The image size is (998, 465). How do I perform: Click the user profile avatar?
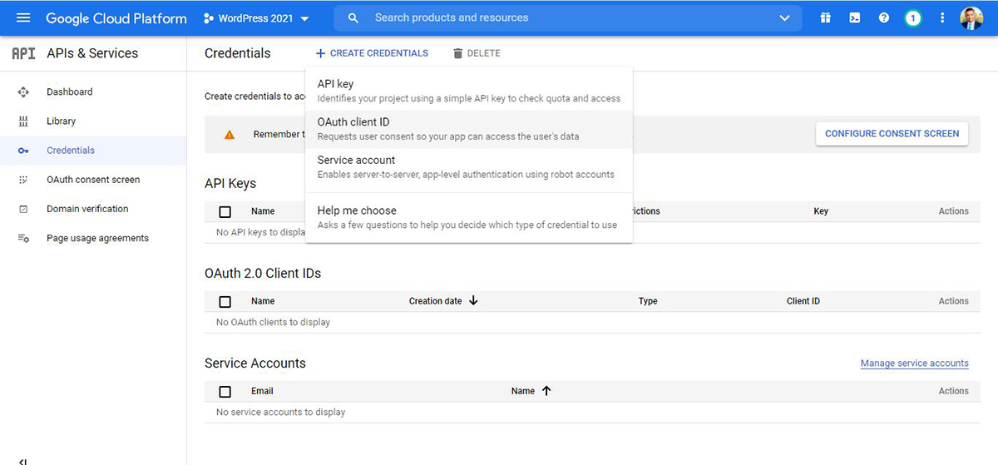point(971,18)
